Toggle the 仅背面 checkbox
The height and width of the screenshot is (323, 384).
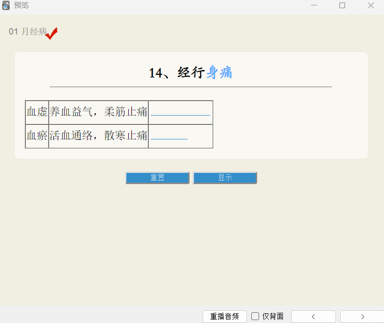tap(255, 316)
